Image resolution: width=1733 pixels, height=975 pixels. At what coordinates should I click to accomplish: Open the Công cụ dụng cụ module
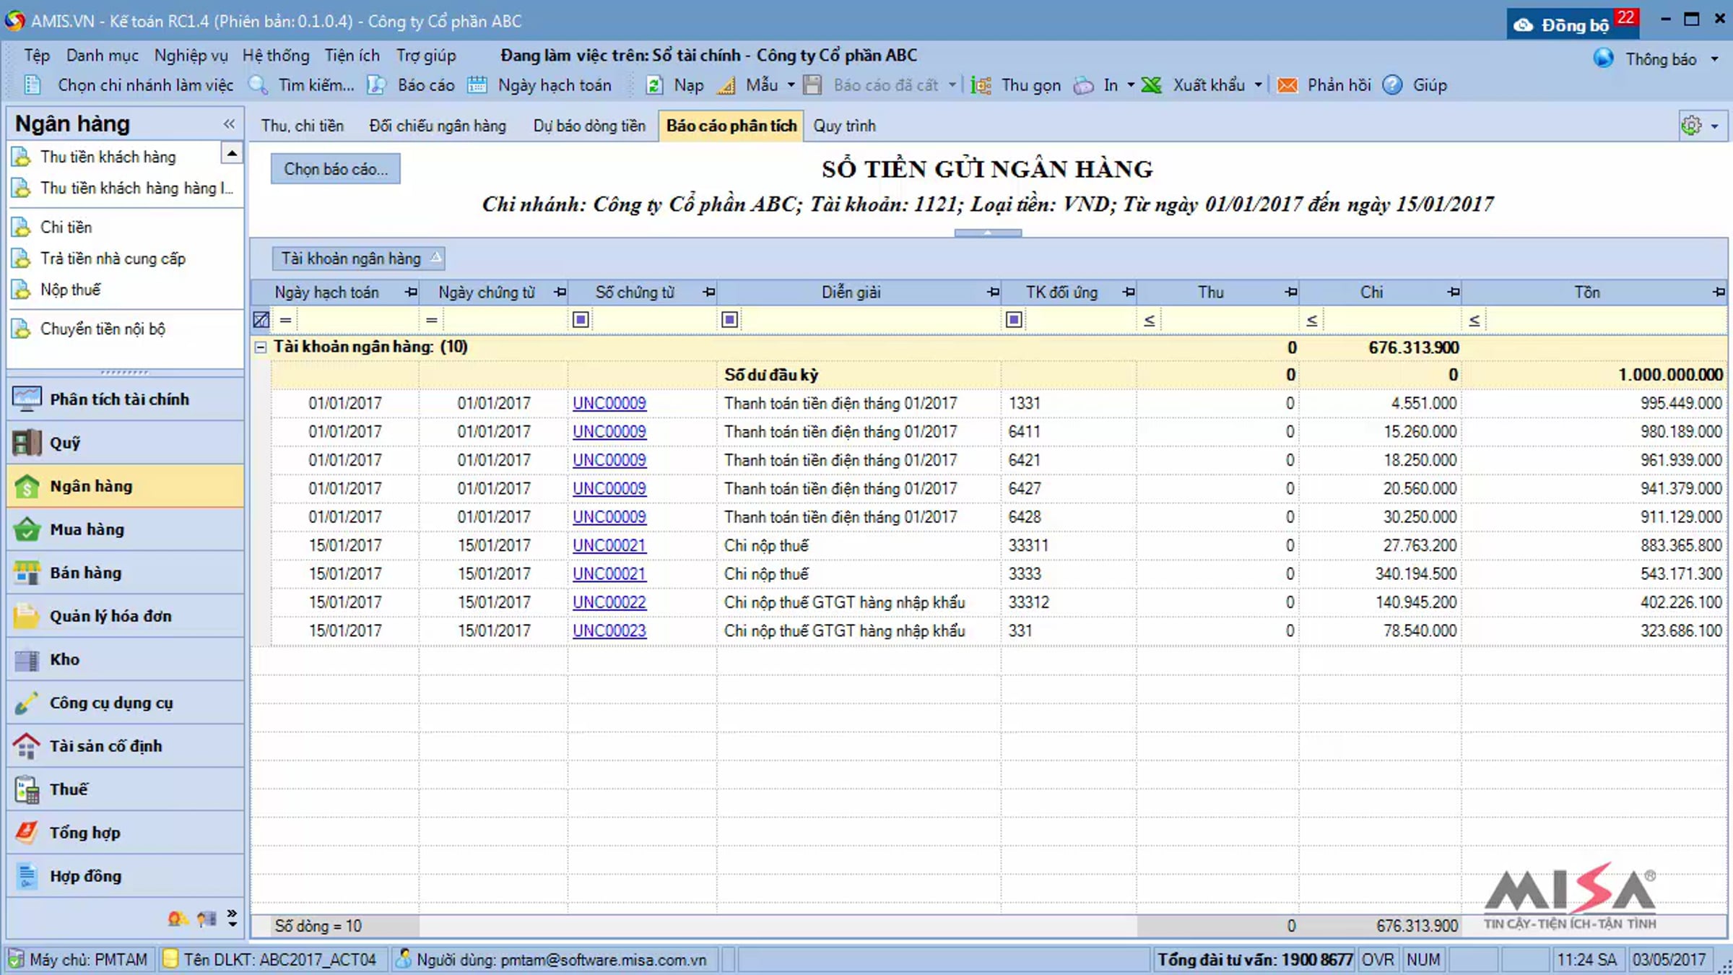pos(125,703)
